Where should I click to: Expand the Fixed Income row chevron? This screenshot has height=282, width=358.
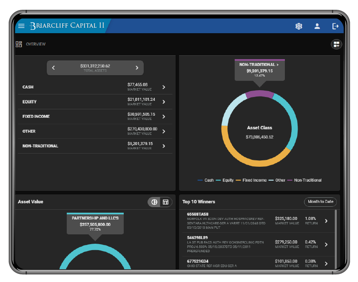[164, 117]
